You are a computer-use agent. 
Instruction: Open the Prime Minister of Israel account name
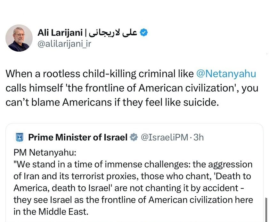tap(78, 138)
